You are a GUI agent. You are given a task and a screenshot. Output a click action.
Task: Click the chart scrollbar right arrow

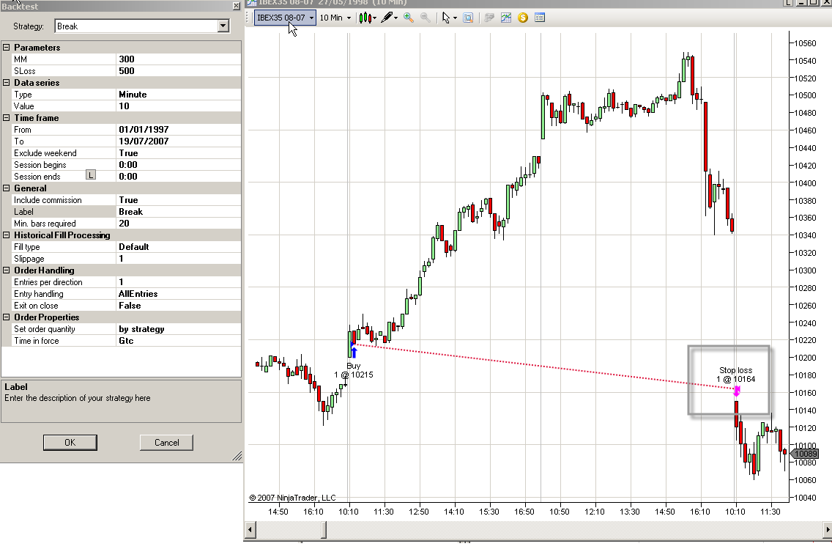(x=827, y=529)
